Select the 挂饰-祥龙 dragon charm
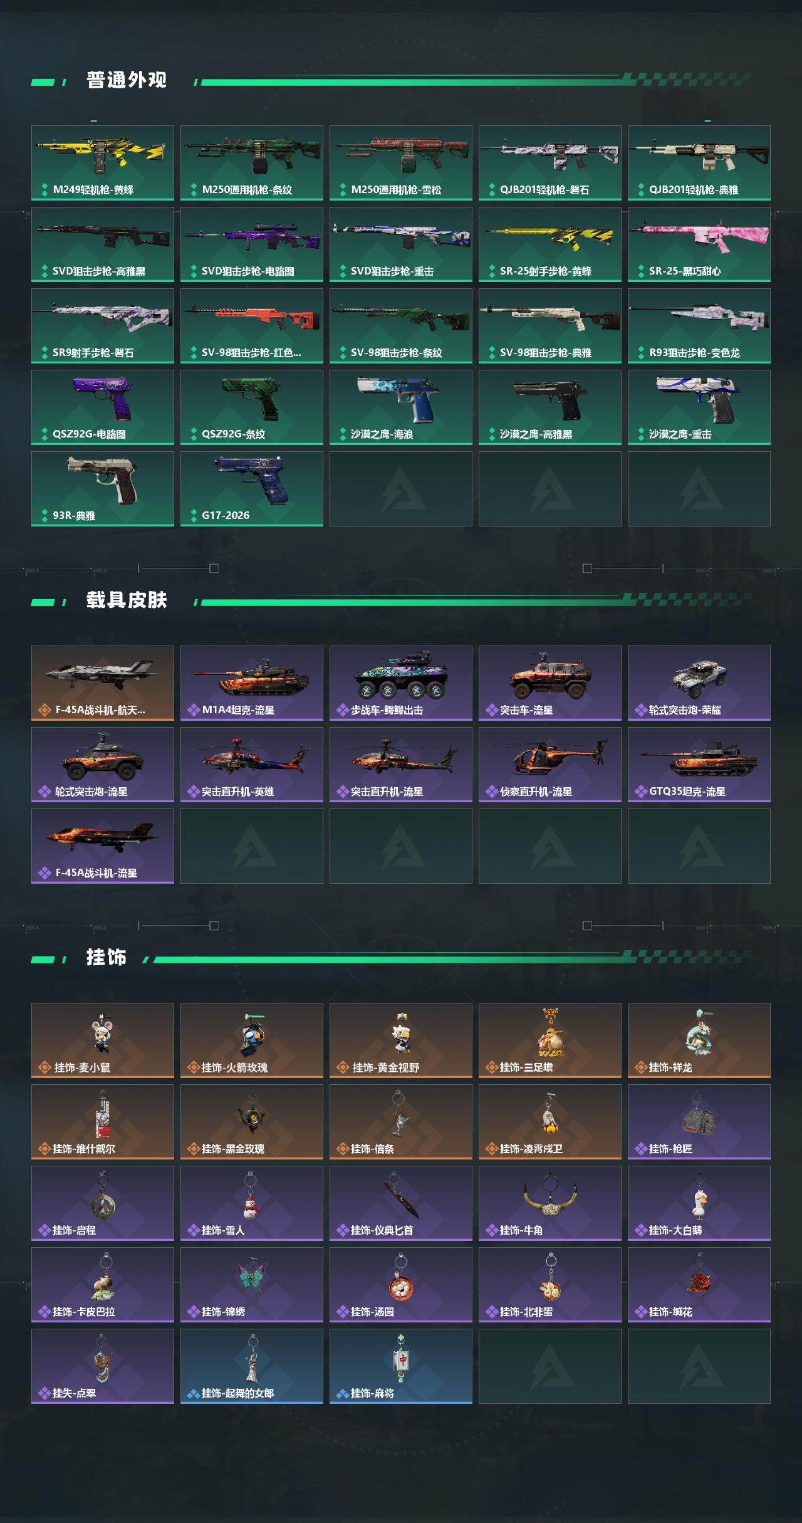The width and height of the screenshot is (802, 1523). pos(699,1040)
